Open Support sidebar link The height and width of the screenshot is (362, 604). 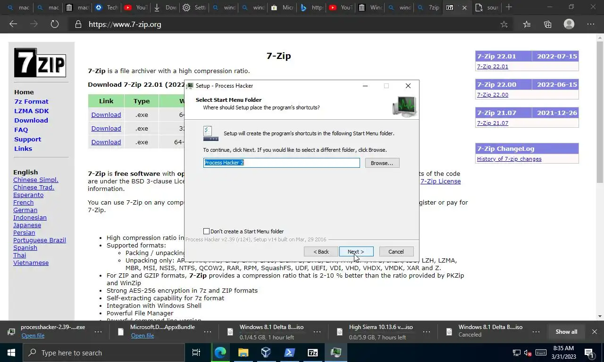point(27,139)
